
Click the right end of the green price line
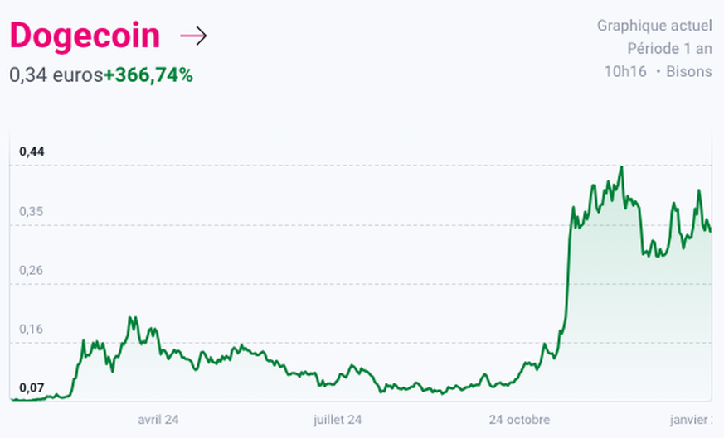(x=710, y=231)
